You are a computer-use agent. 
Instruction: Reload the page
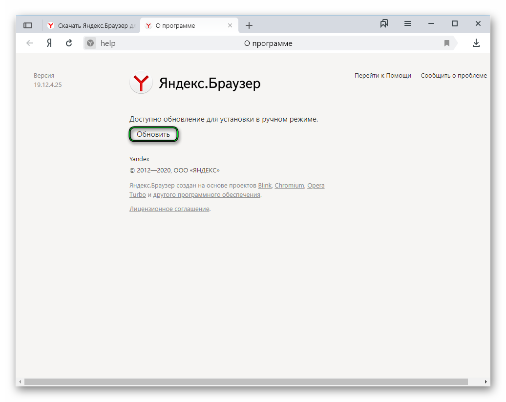point(69,43)
